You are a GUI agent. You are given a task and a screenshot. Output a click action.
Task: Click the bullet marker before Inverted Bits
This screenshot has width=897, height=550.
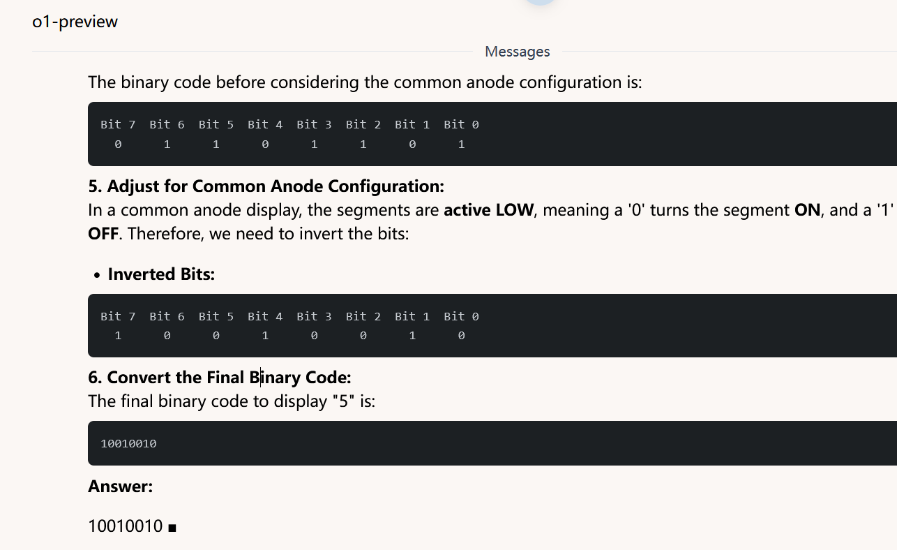(97, 275)
